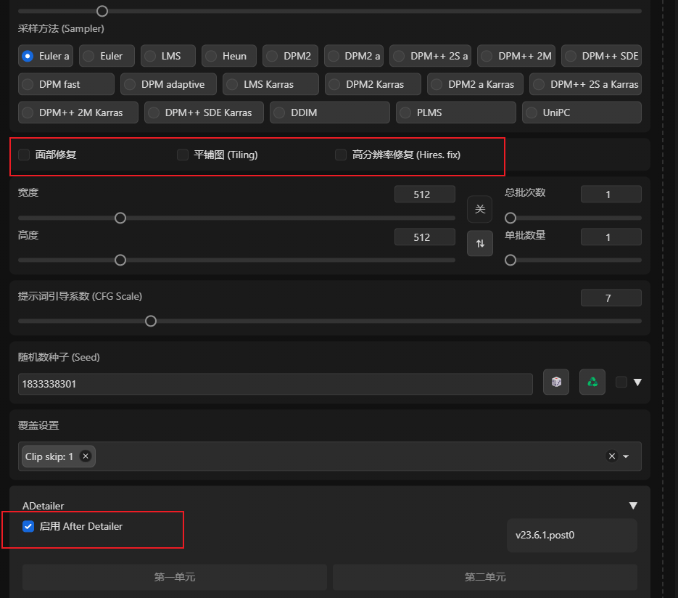
Task: Choose the DDIM sampling method
Action: coord(330,112)
